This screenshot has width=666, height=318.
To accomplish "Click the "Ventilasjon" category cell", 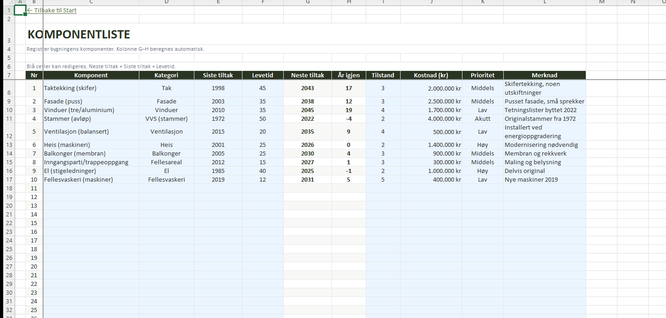I will [166, 132].
